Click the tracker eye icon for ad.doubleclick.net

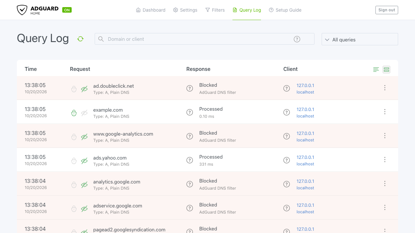pos(84,89)
